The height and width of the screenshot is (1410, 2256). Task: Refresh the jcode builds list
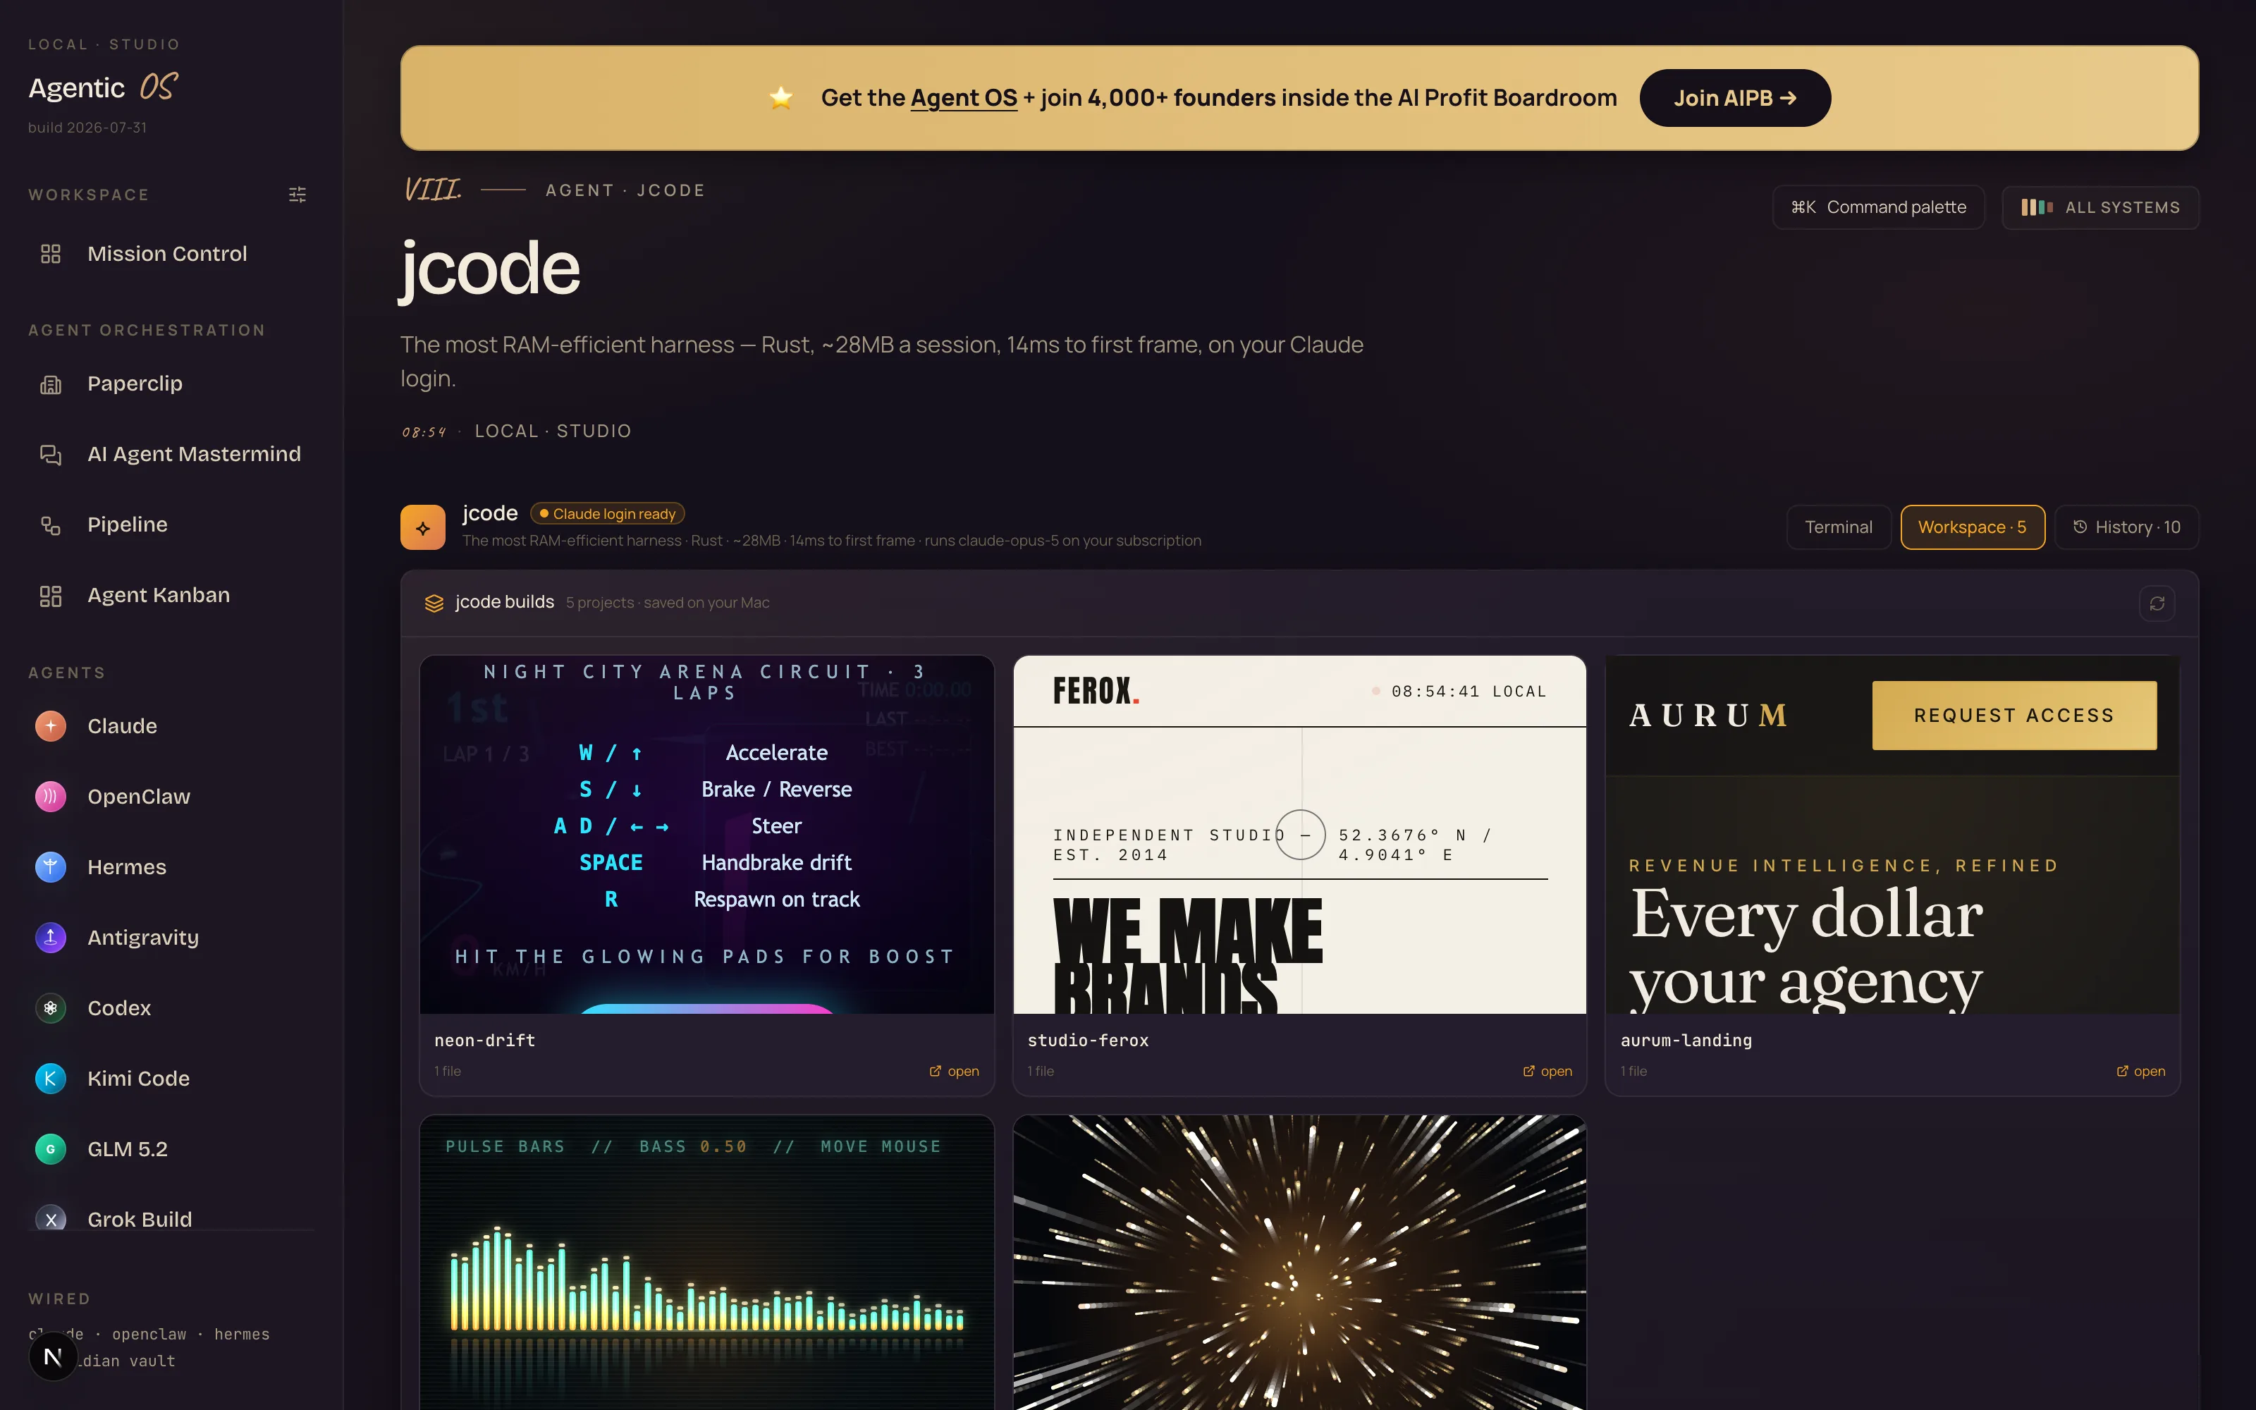point(2157,603)
